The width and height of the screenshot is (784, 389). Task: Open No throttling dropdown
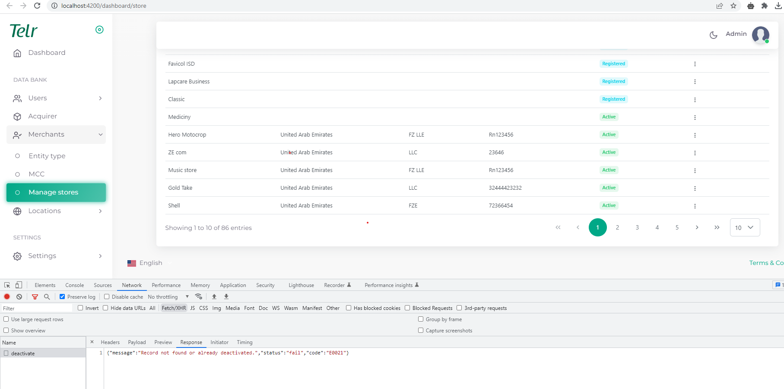tap(168, 297)
